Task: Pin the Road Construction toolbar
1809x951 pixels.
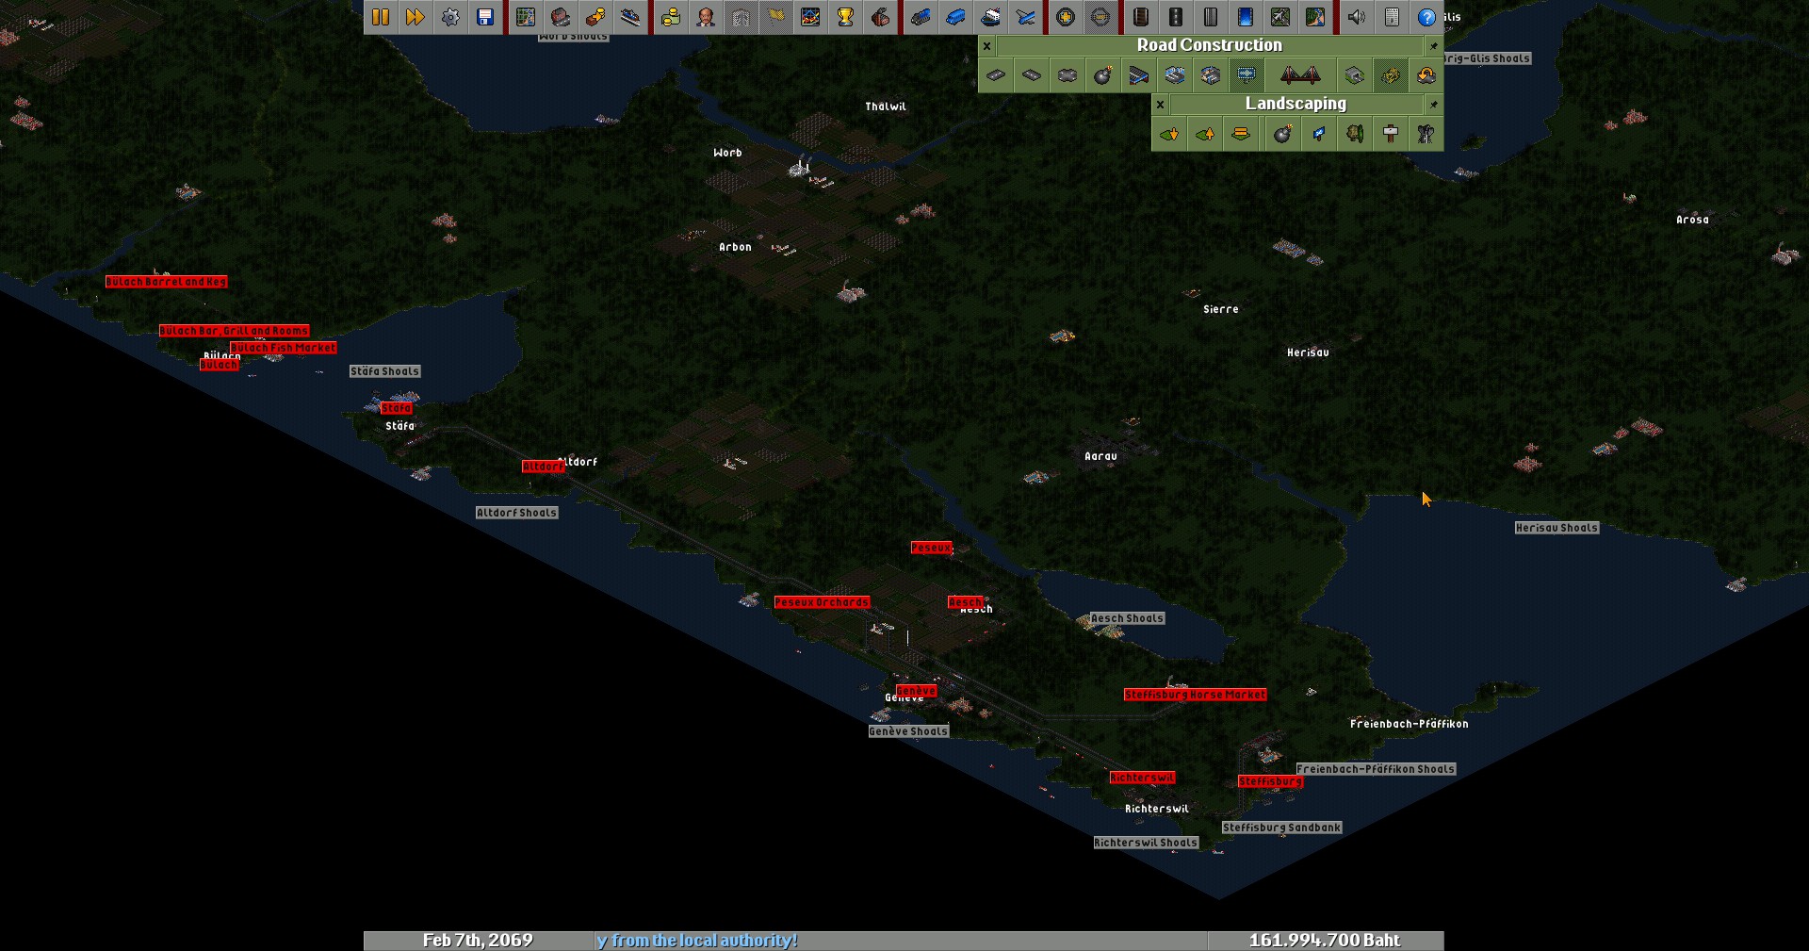Action: tap(1434, 45)
